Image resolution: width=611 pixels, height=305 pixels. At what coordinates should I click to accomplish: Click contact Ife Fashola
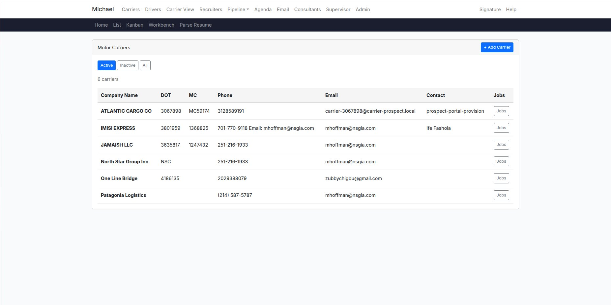[438, 128]
